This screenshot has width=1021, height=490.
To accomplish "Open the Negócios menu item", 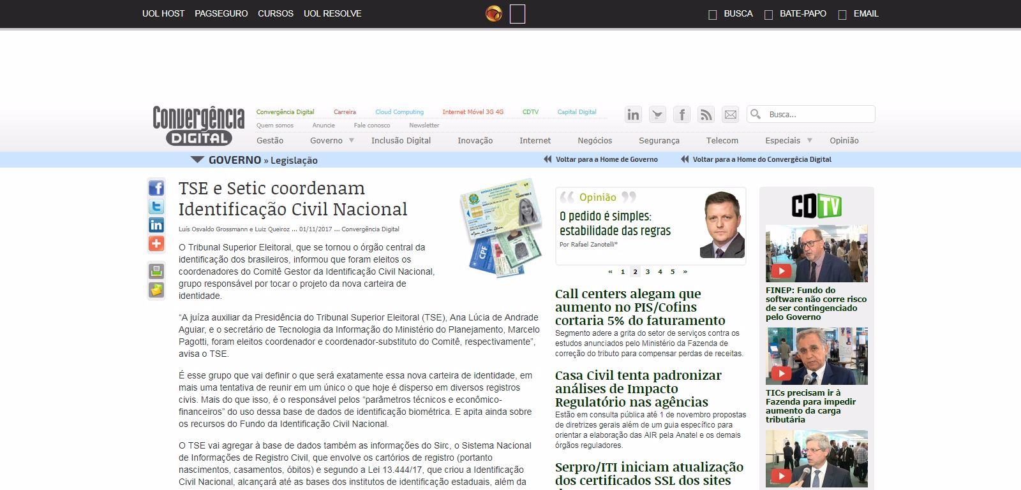I will pos(595,141).
